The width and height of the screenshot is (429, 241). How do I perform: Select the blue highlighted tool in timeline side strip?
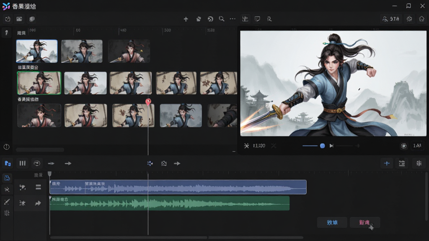[7, 178]
